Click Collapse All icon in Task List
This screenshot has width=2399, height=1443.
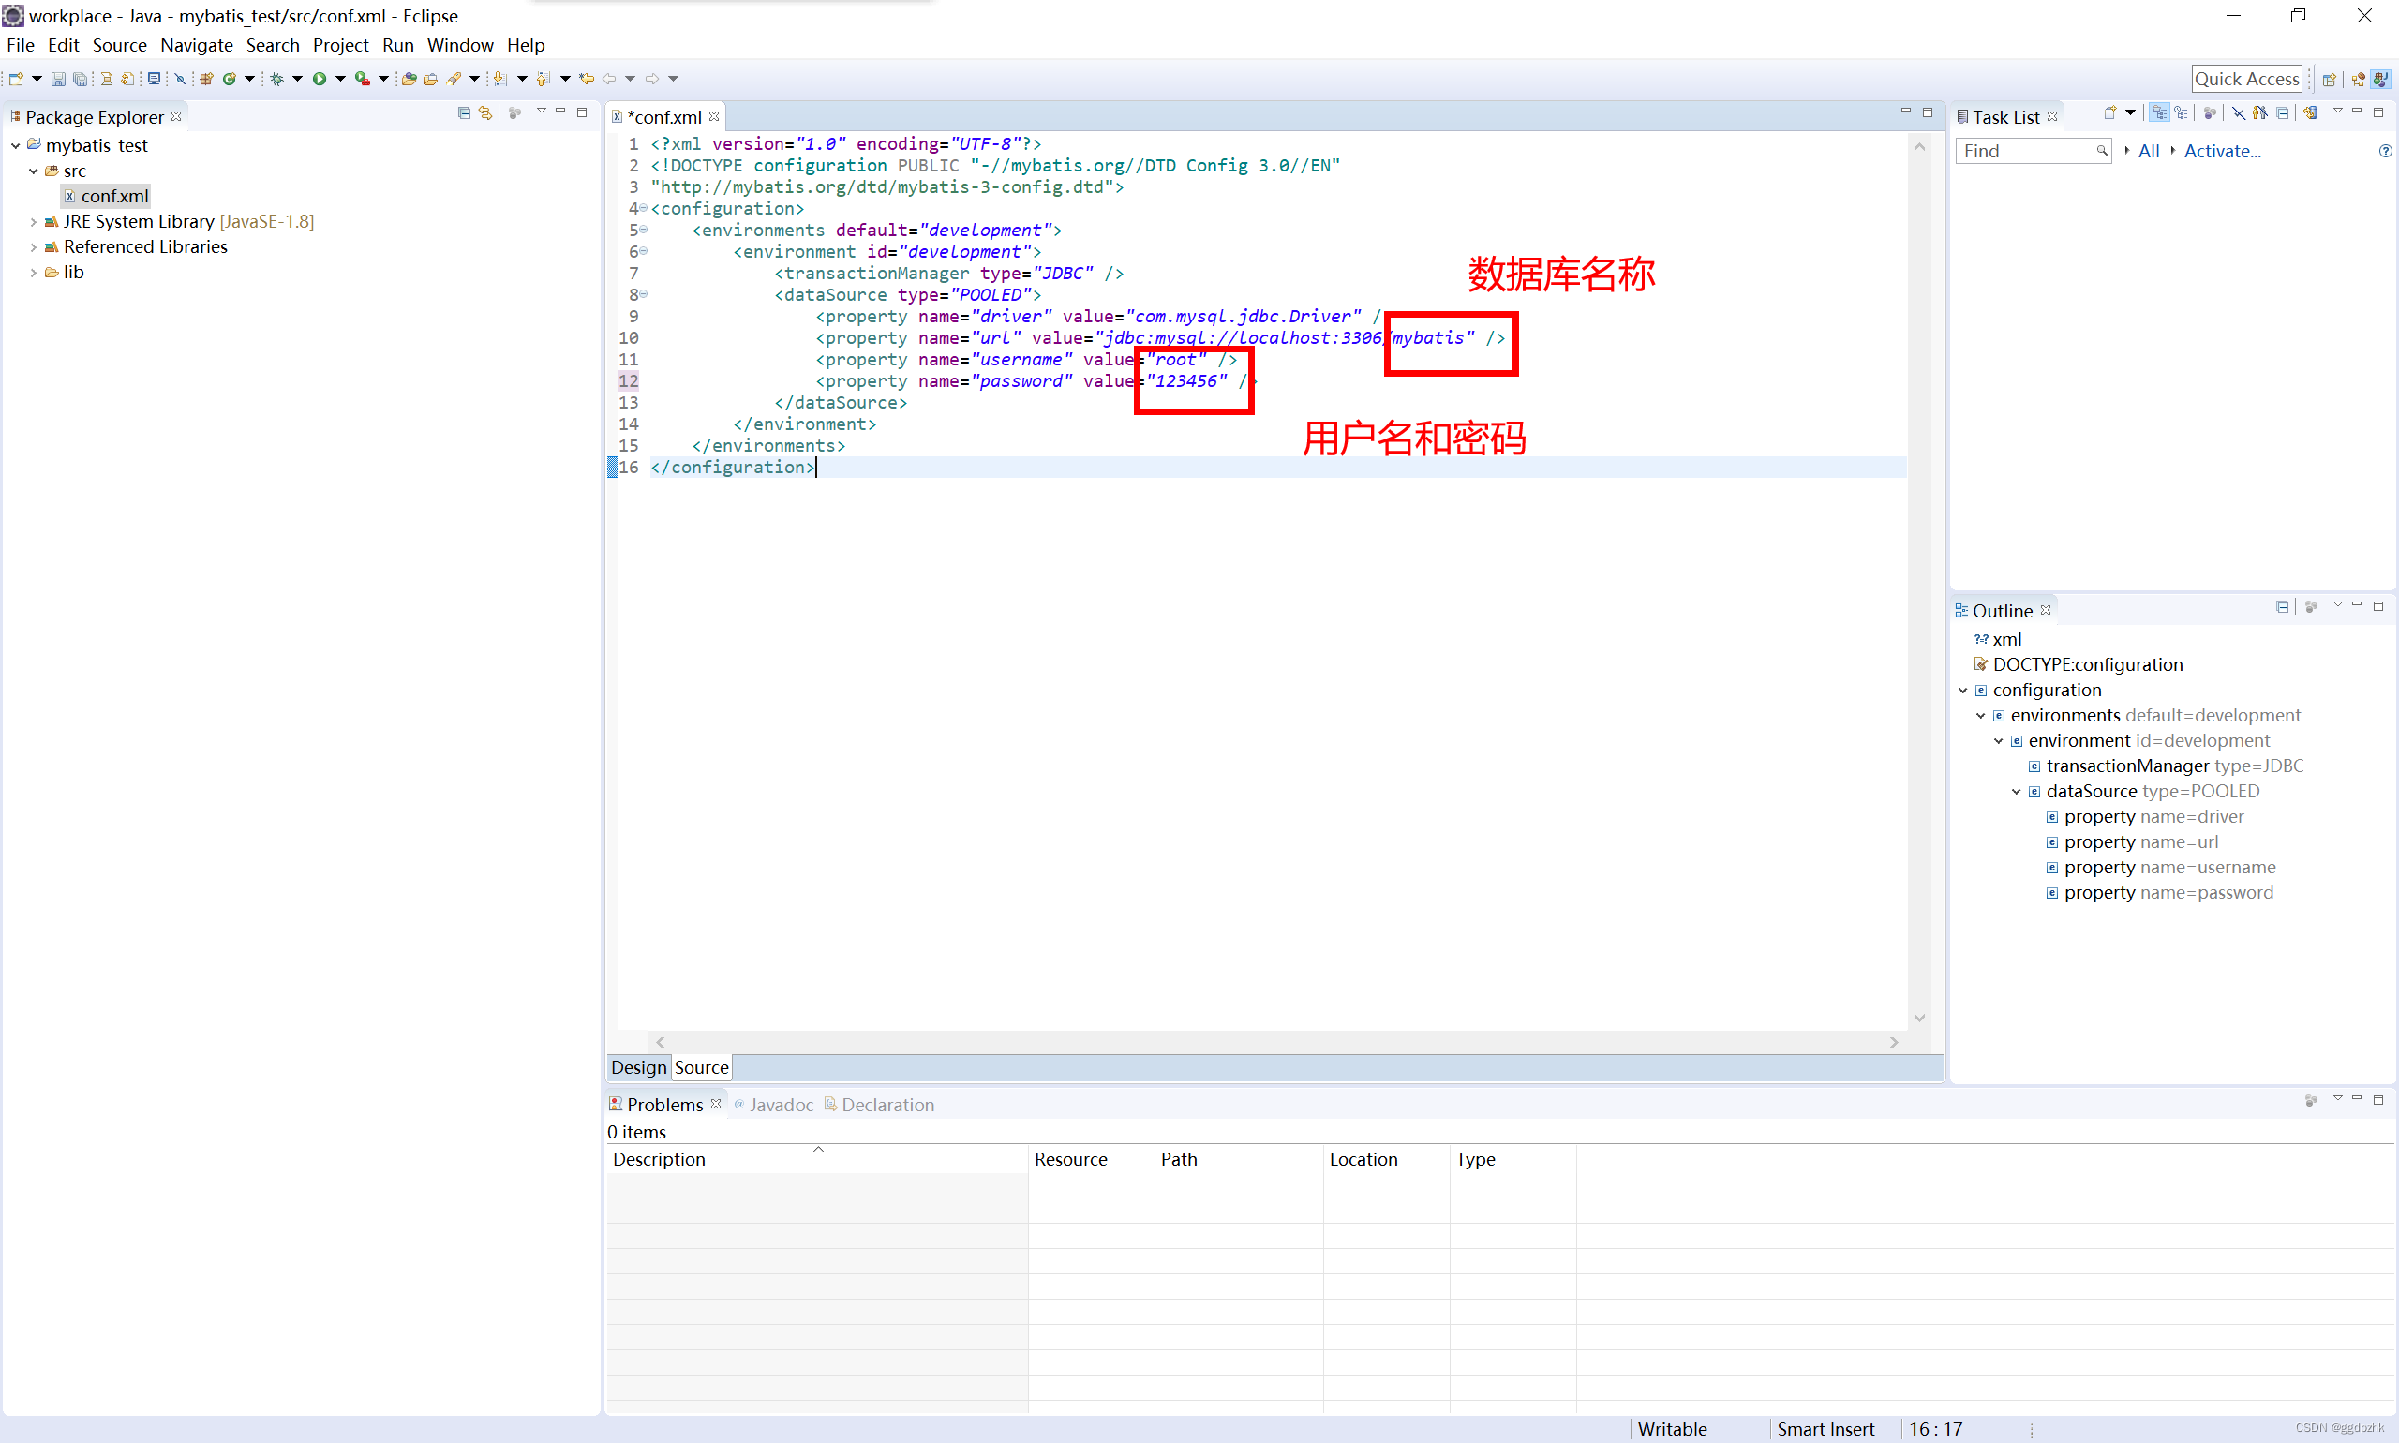pyautogui.click(x=2282, y=112)
